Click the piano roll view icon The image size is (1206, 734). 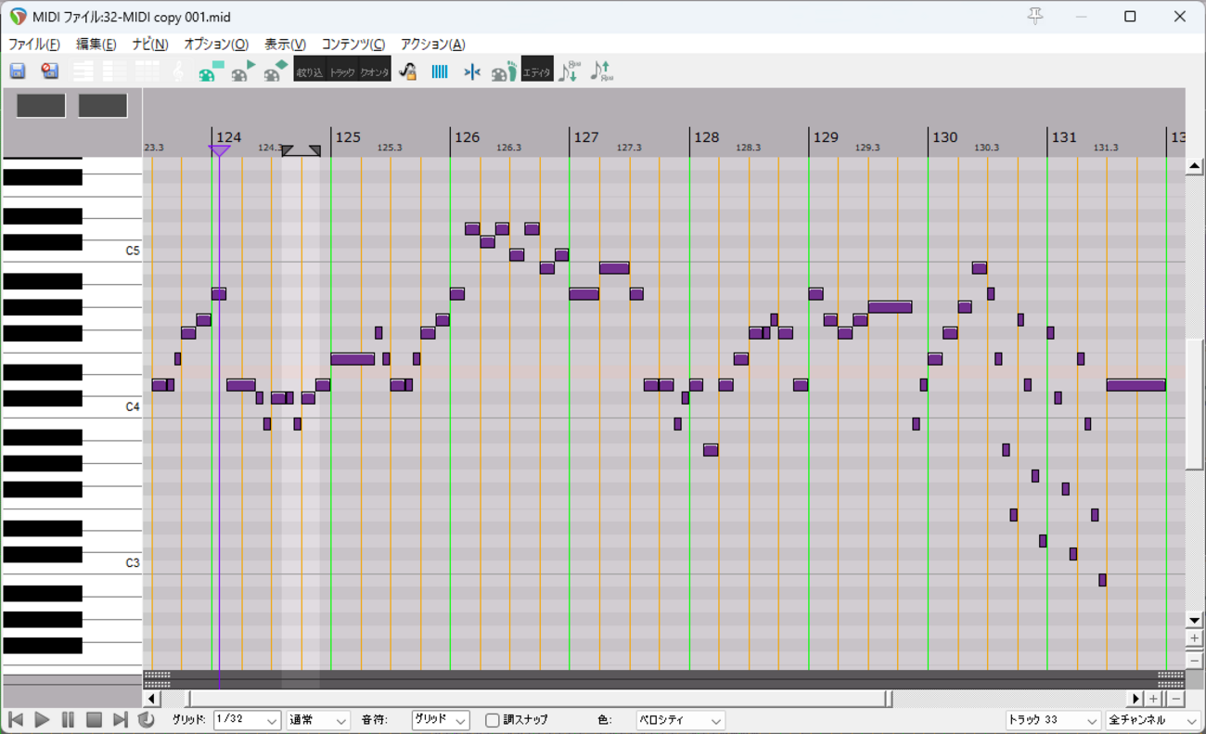pos(83,71)
